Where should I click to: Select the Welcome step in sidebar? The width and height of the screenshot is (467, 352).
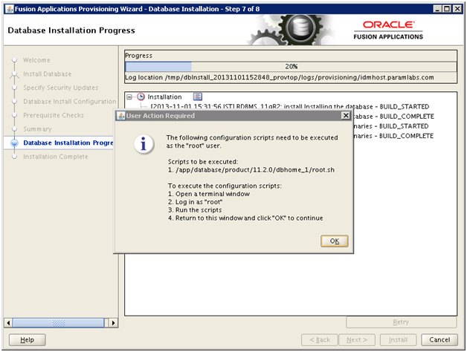coord(36,60)
